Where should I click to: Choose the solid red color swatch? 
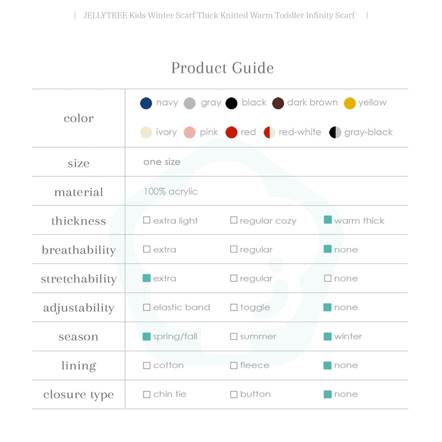[x=231, y=133]
